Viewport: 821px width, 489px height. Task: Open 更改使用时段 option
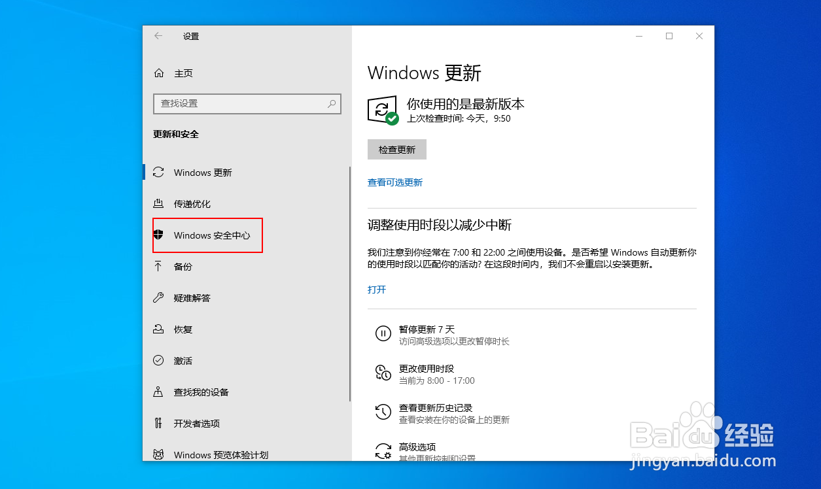tap(427, 369)
